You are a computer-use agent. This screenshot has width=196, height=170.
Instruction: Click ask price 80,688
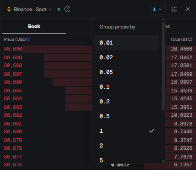coord(13,65)
